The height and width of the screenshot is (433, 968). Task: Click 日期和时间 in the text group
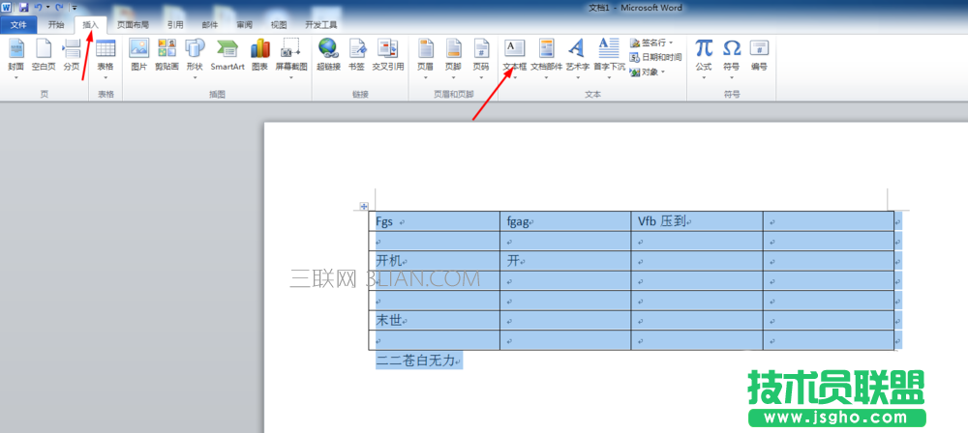tap(655, 57)
